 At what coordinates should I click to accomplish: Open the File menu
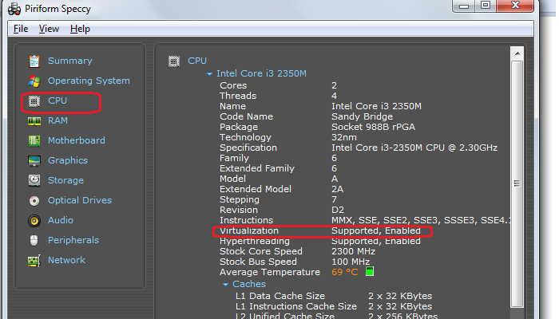(21, 29)
